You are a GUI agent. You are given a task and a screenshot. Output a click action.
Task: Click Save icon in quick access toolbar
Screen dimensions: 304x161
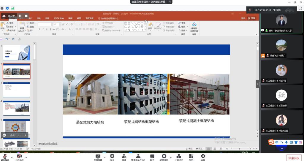click(1, 39)
